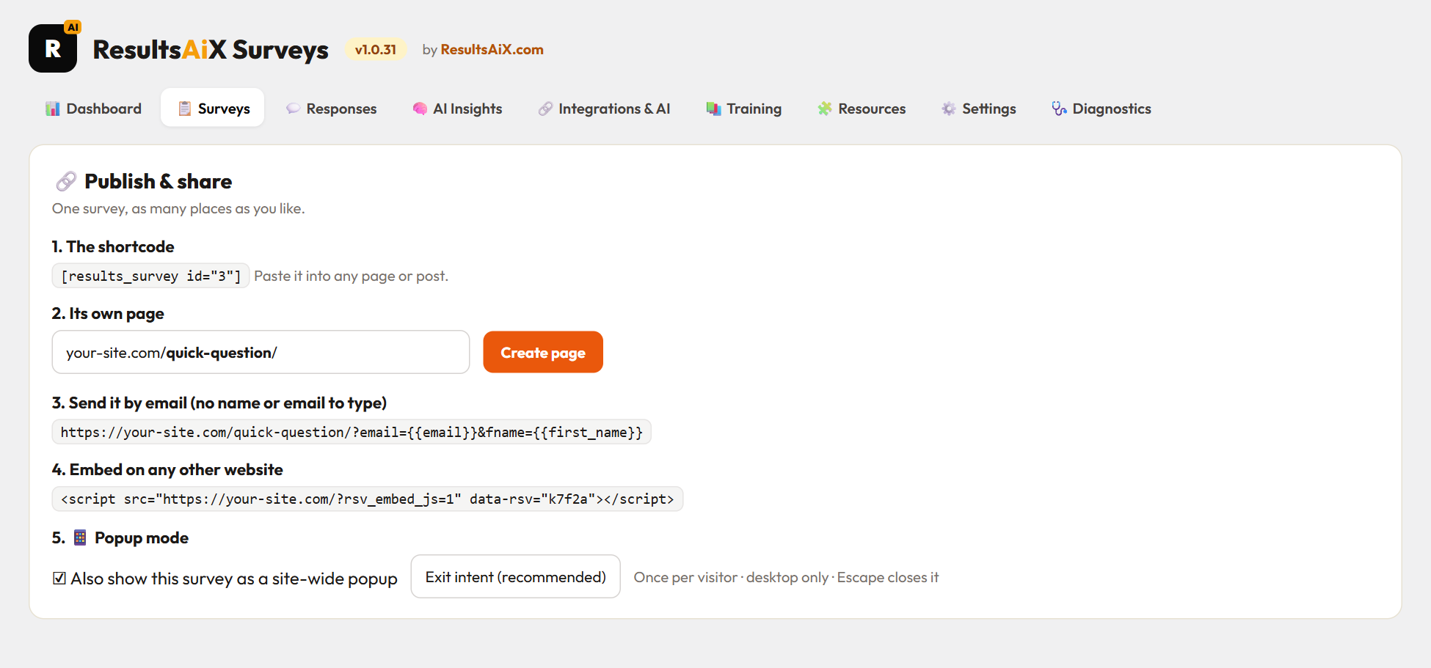Click the Diagnostics stethoscope icon
This screenshot has width=1431, height=668.
coord(1059,109)
